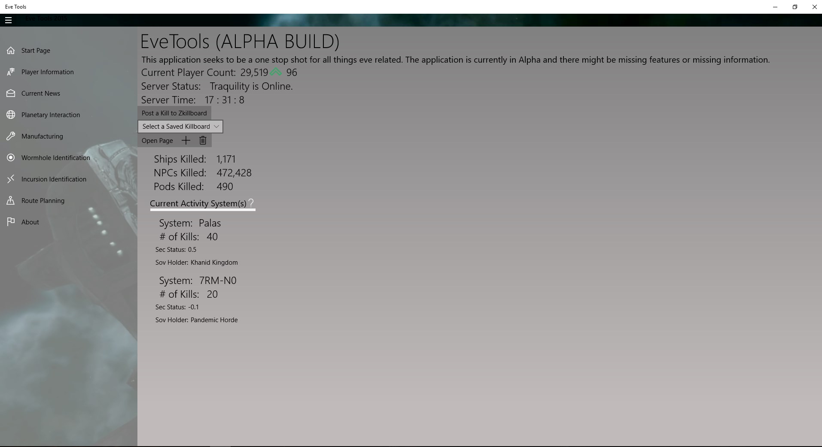Switch to Manufacturing page
This screenshot has height=447, width=822.
pos(42,136)
